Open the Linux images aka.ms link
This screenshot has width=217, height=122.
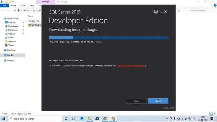coord(131,66)
